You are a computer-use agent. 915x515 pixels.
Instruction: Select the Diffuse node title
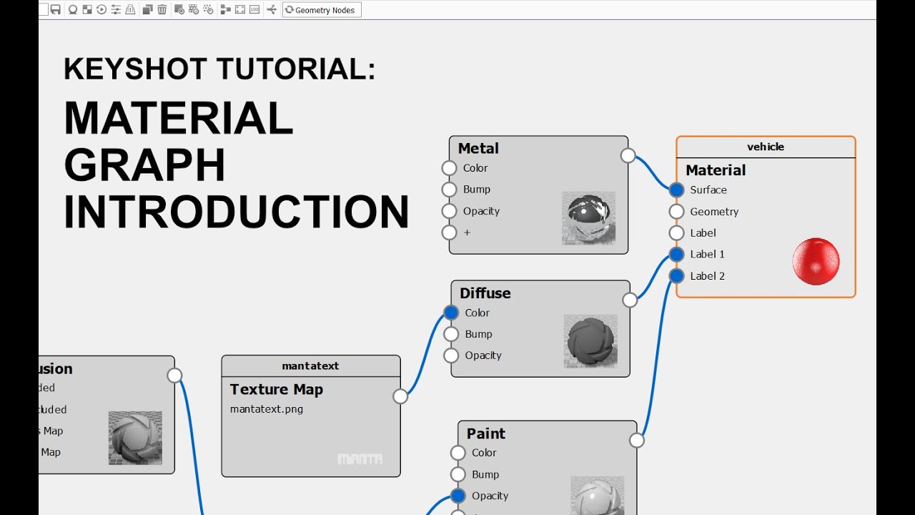(x=485, y=293)
